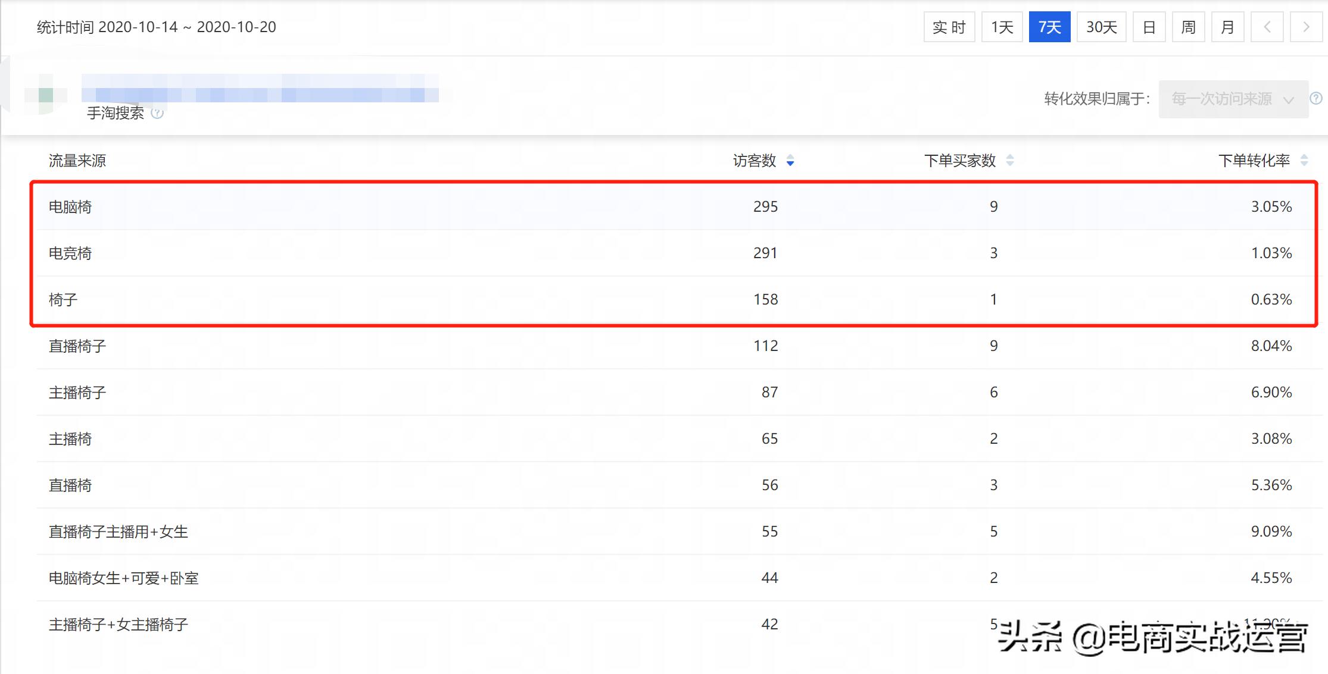Viewport: 1328px width, 674px height.
Task: Select 1天 time range tab
Action: click(x=1002, y=27)
